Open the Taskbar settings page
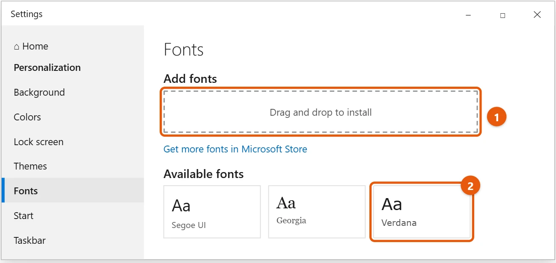The height and width of the screenshot is (263, 556). (30, 240)
